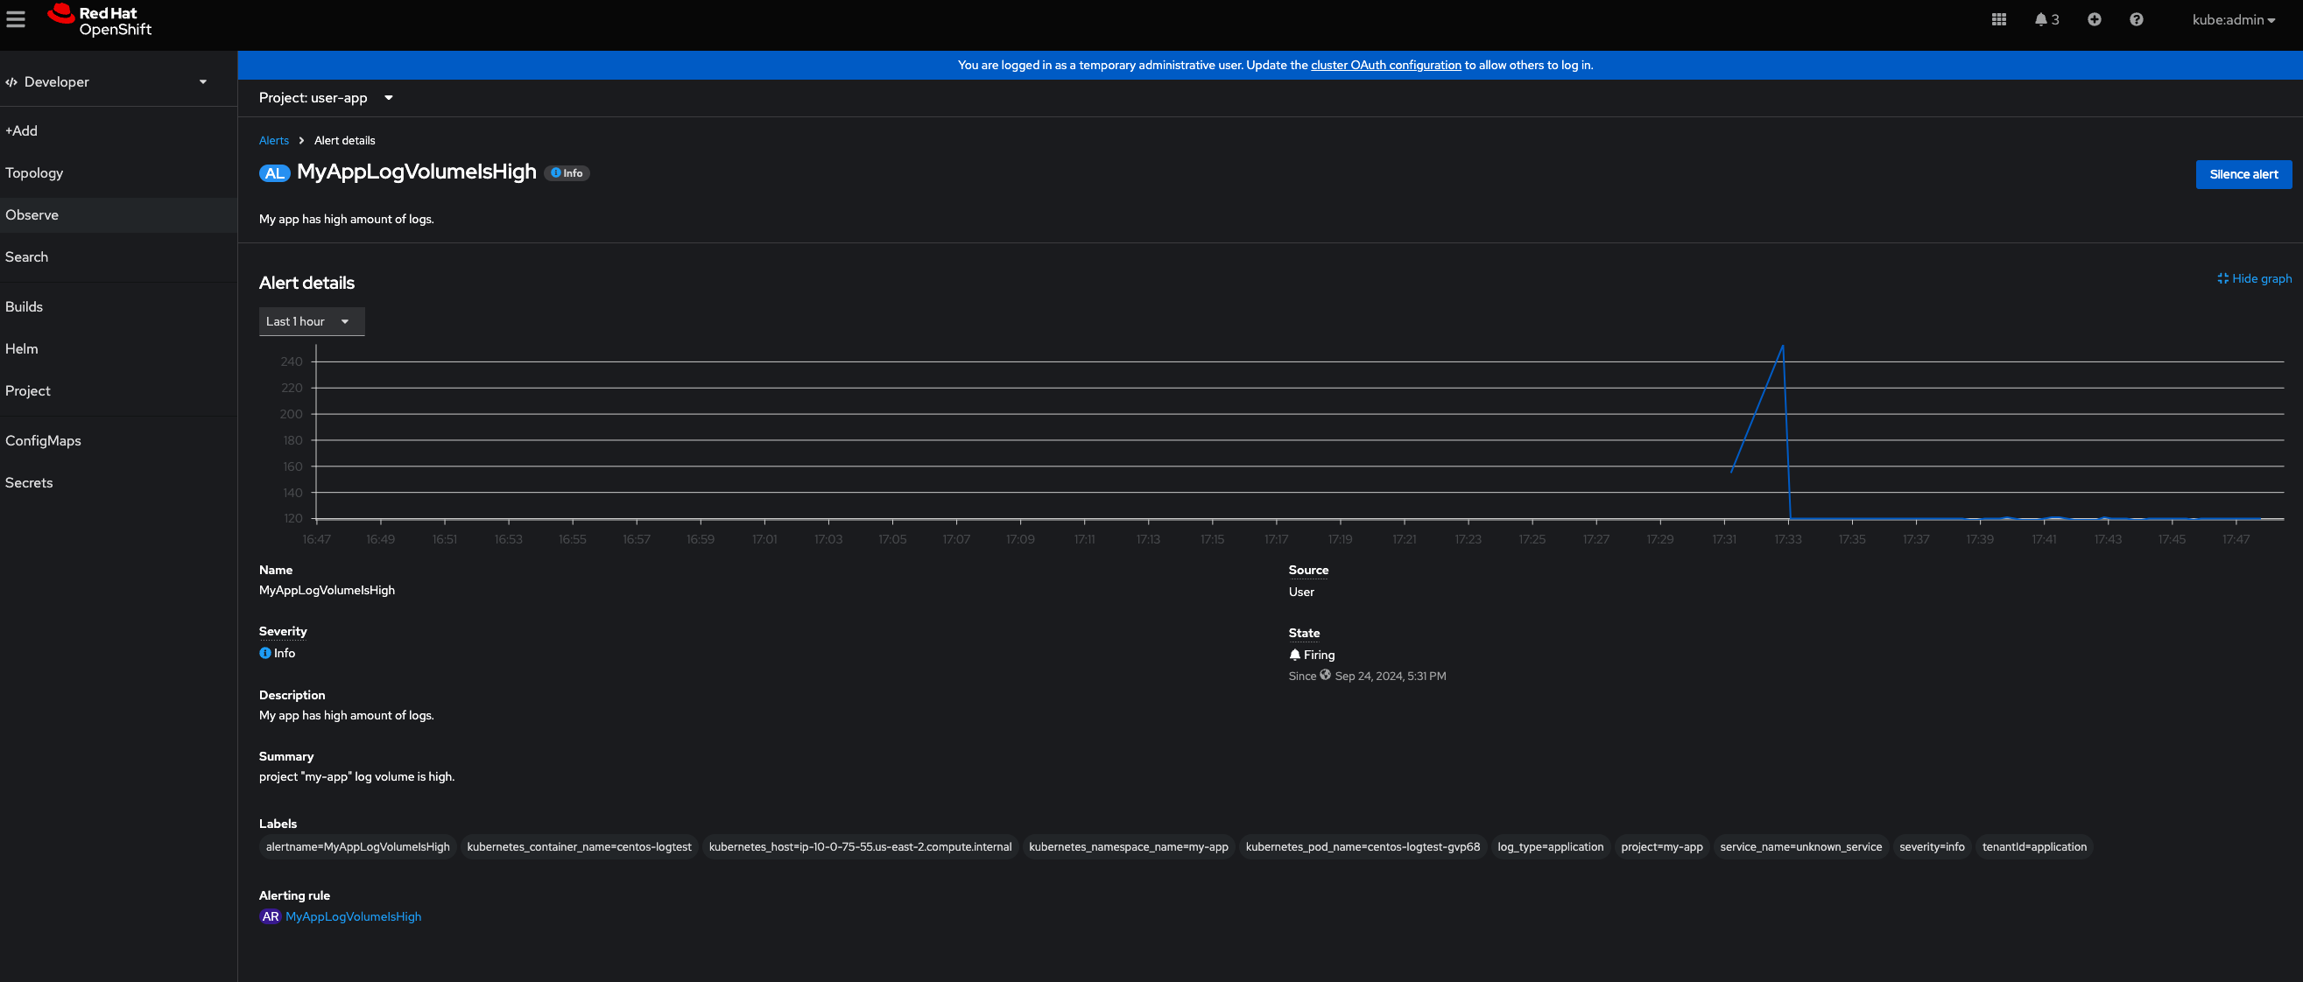Screen dimensions: 2303x982
Task: Click the Silence alert button
Action: [x=2243, y=174]
